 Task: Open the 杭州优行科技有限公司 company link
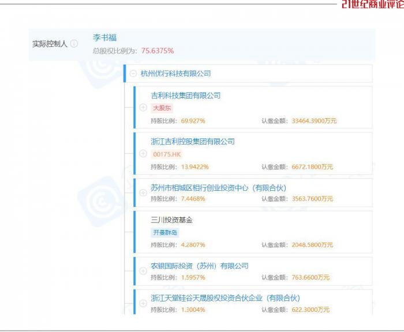coord(175,74)
